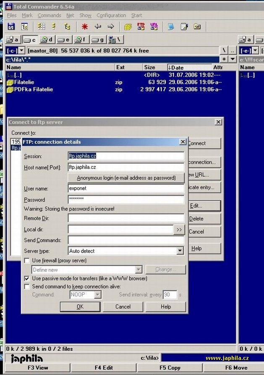Open the Start menu in menu bar
The width and height of the screenshot is (264, 375).
tap(136, 16)
